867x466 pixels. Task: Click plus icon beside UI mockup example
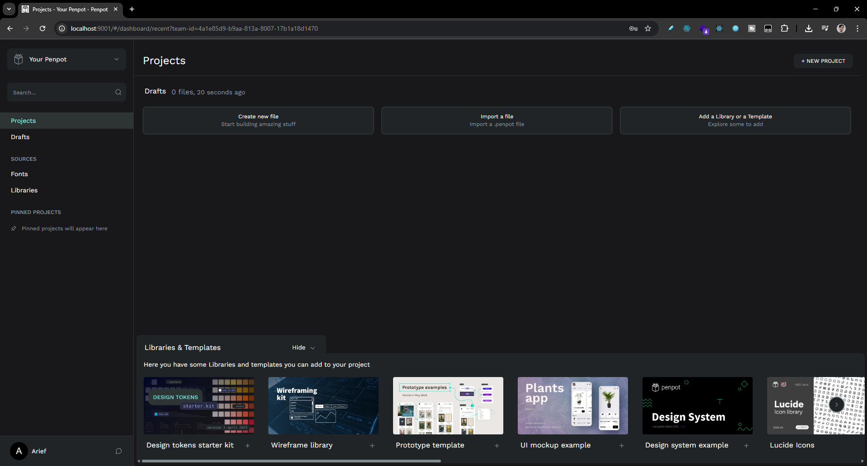pyautogui.click(x=622, y=446)
